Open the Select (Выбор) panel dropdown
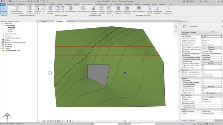223x125 pixels. 4,15
